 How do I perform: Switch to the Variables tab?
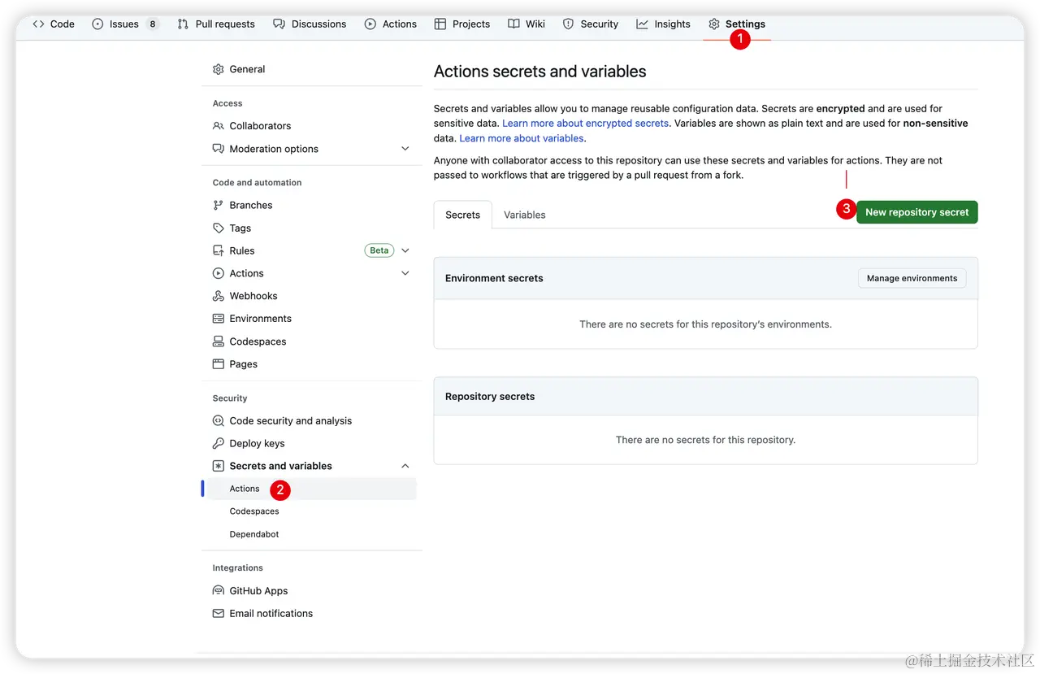[x=524, y=215]
